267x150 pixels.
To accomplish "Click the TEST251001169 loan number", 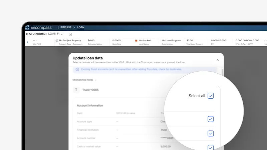I will [x=36, y=34].
